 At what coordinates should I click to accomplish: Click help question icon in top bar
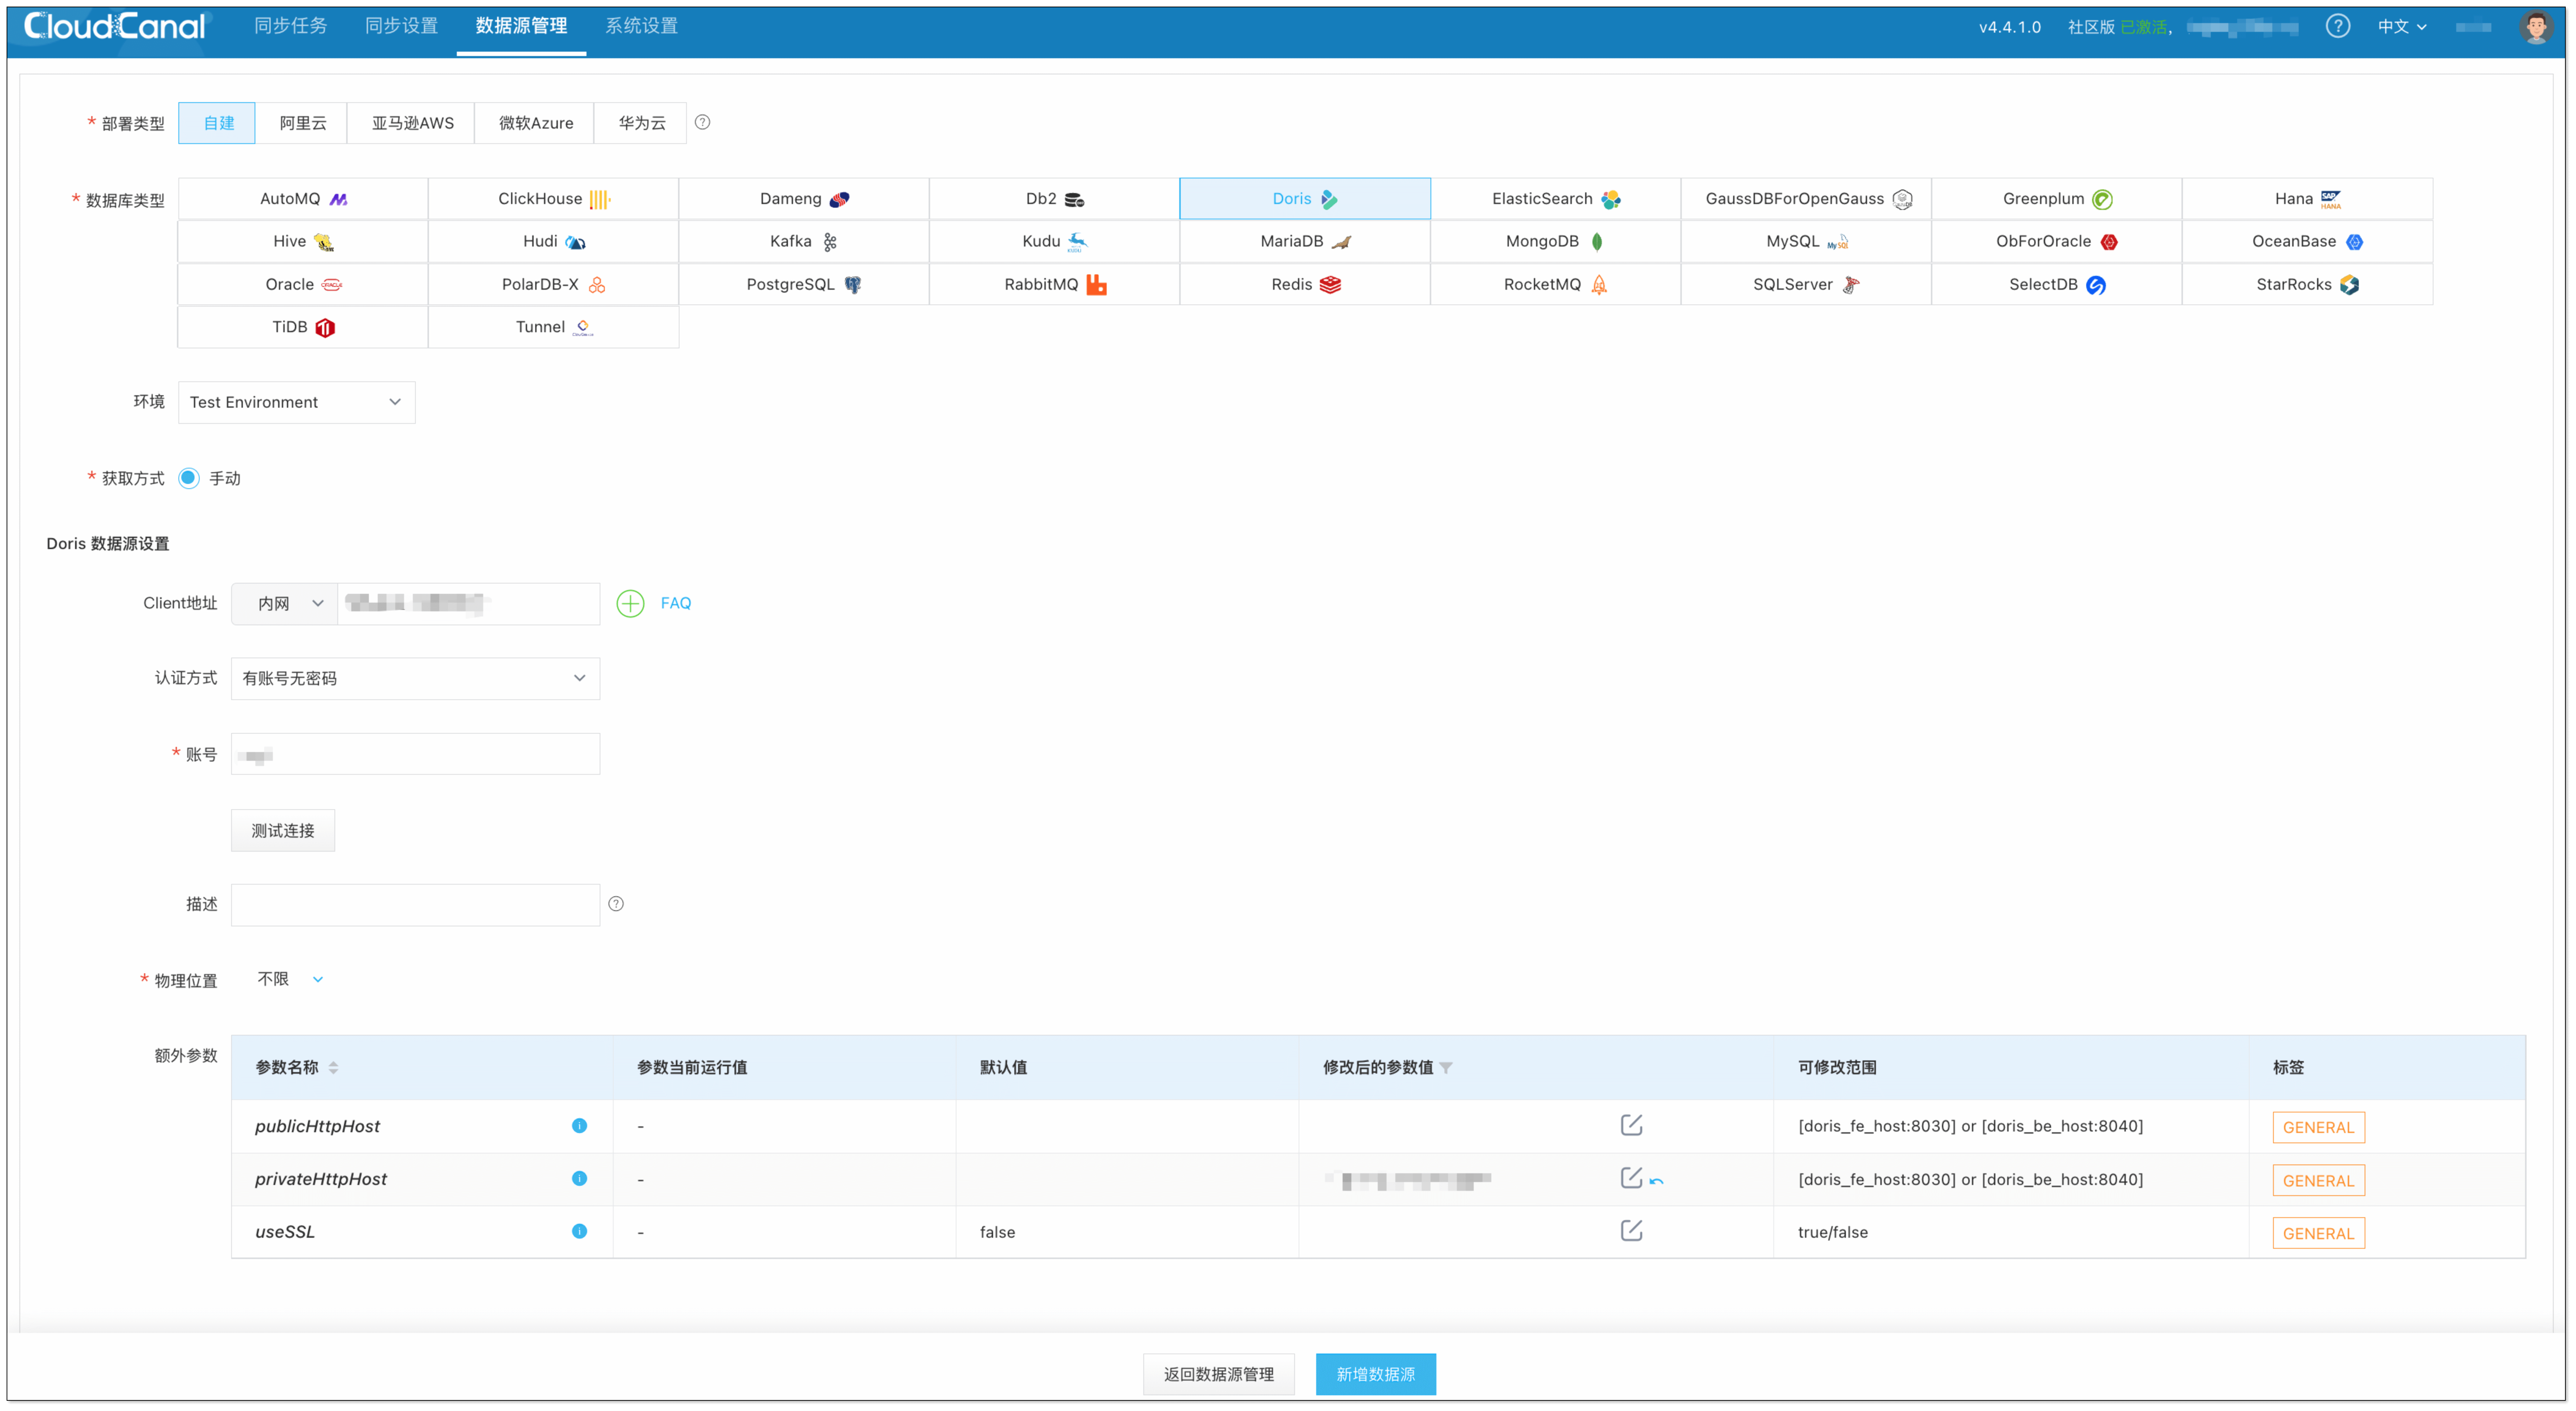click(x=2337, y=26)
